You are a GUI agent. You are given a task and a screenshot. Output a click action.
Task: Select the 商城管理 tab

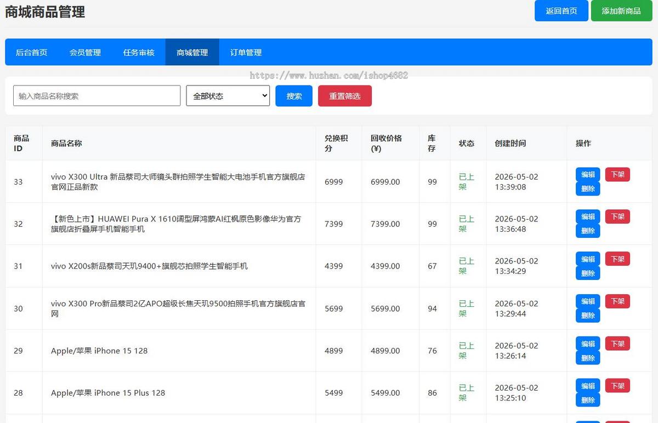(x=192, y=53)
